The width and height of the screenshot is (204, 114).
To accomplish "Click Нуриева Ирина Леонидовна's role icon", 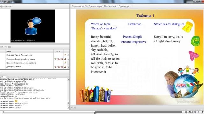I will click(65, 55).
